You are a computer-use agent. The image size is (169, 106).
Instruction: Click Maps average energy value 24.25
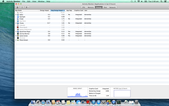click(63, 12)
